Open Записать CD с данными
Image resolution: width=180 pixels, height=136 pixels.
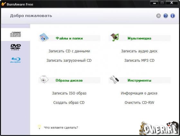point(69,51)
